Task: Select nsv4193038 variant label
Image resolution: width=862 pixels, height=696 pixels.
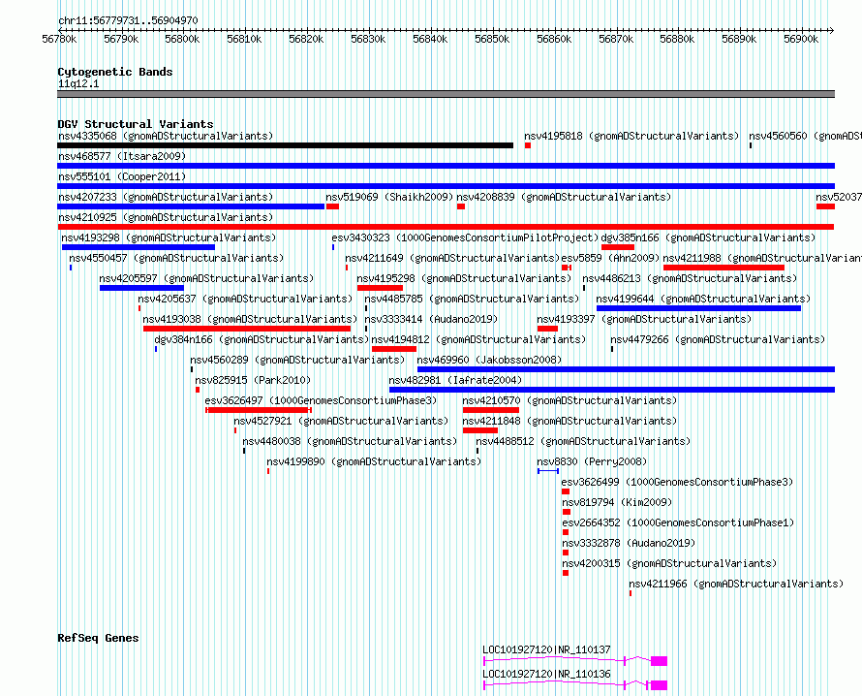Action: click(250, 319)
